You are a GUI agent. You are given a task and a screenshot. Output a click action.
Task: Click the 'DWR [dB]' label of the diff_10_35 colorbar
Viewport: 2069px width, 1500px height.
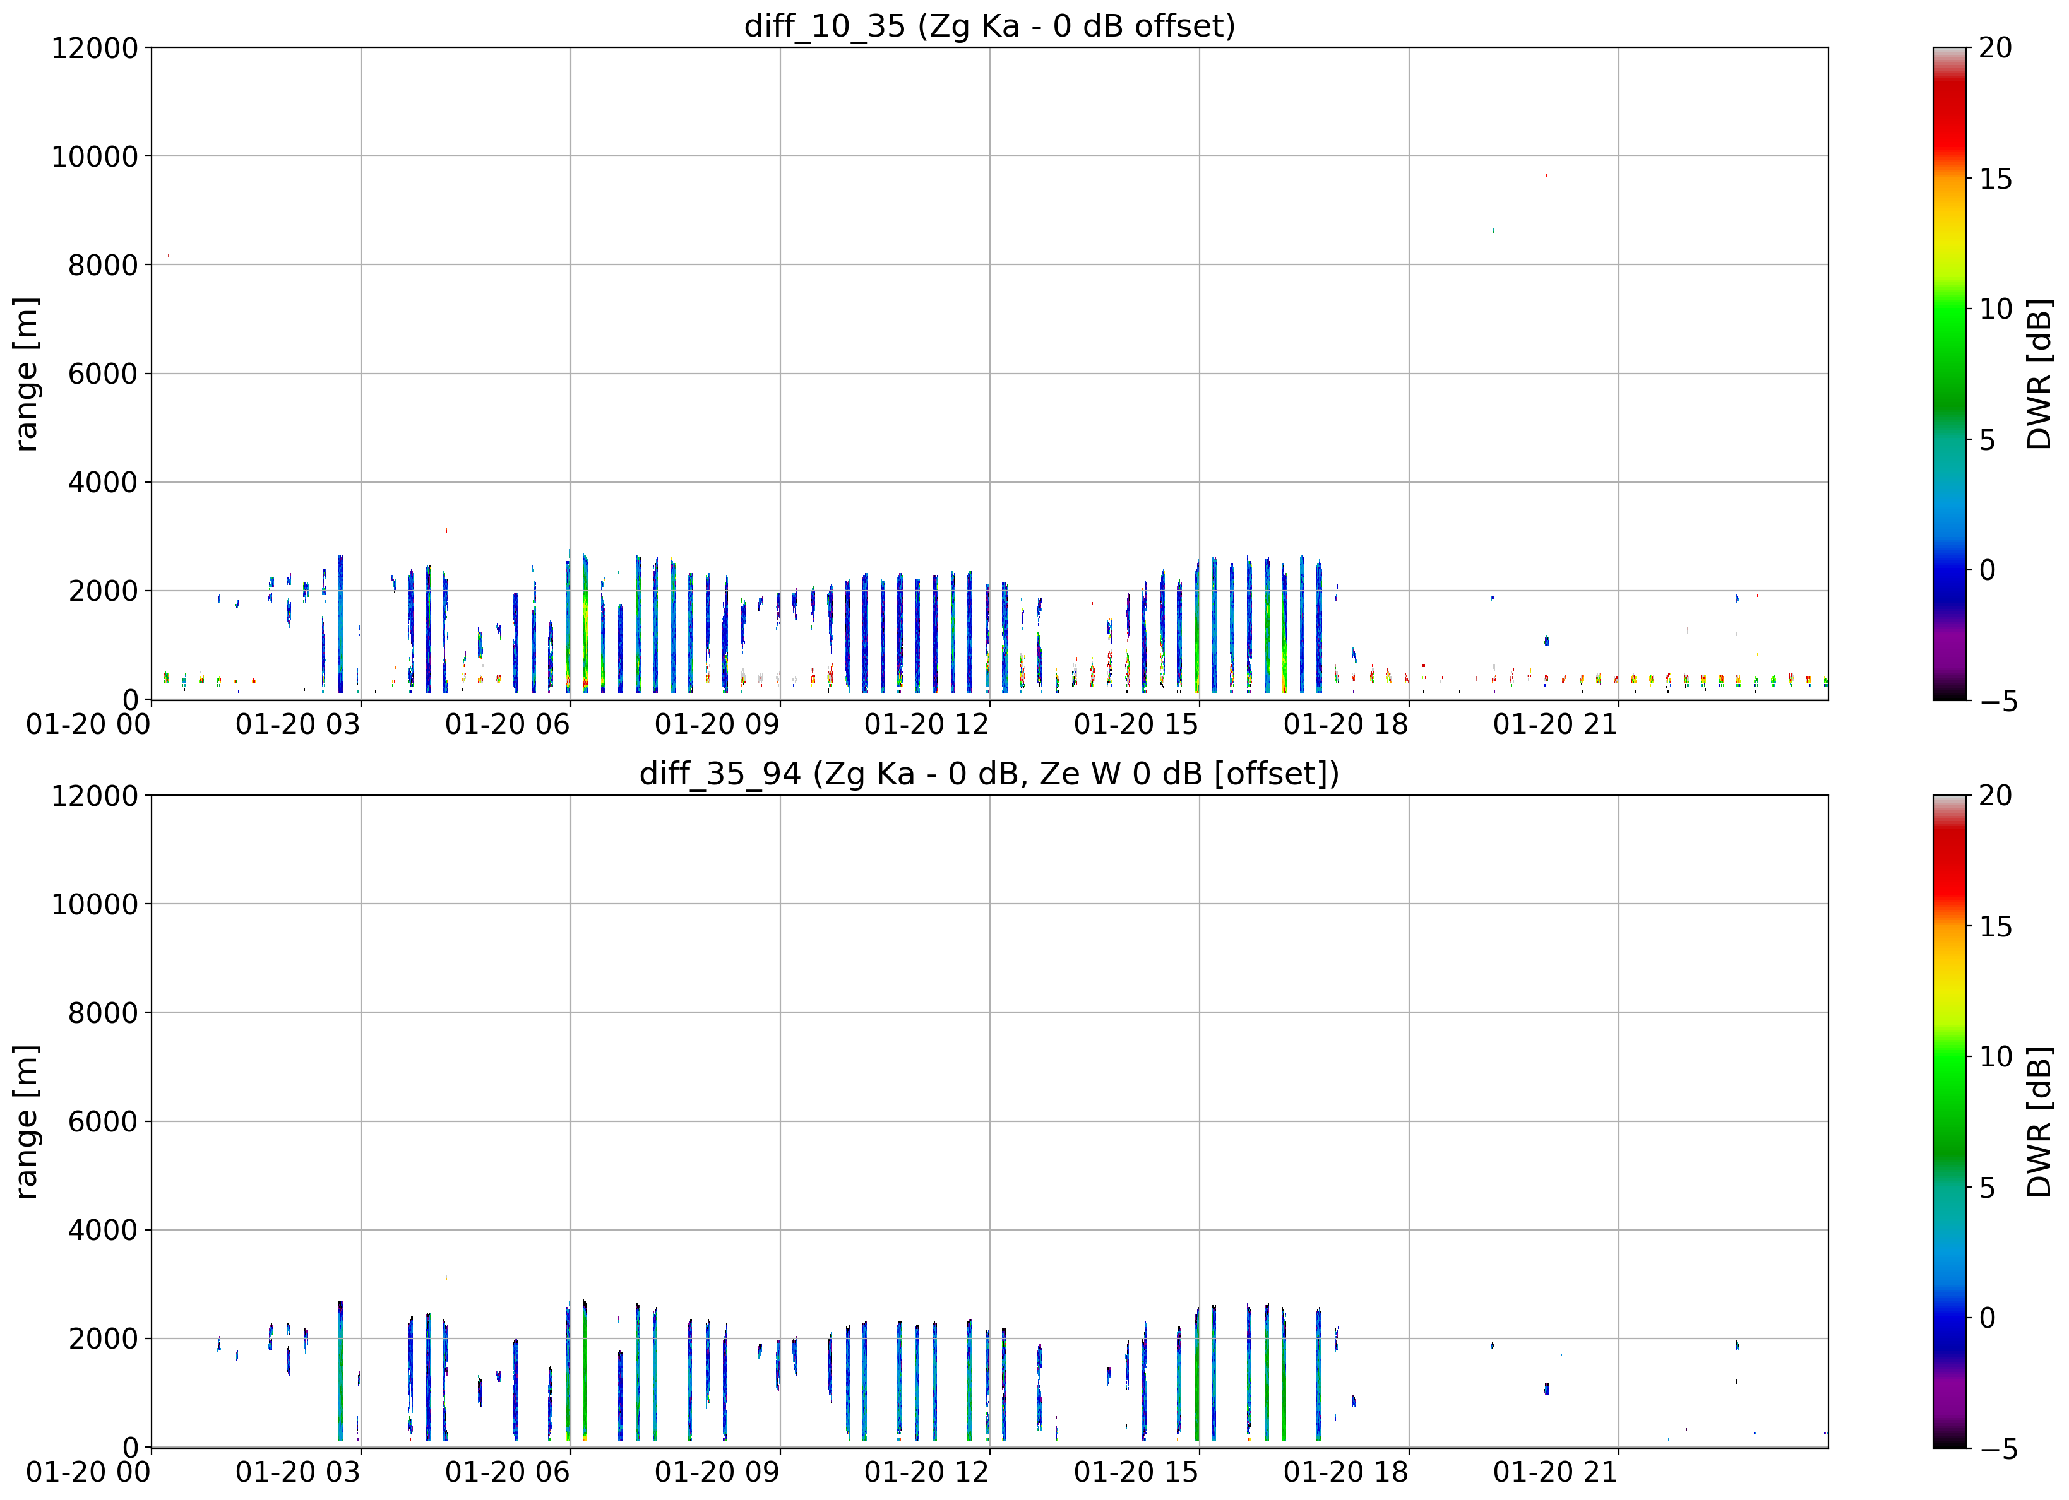2040,374
